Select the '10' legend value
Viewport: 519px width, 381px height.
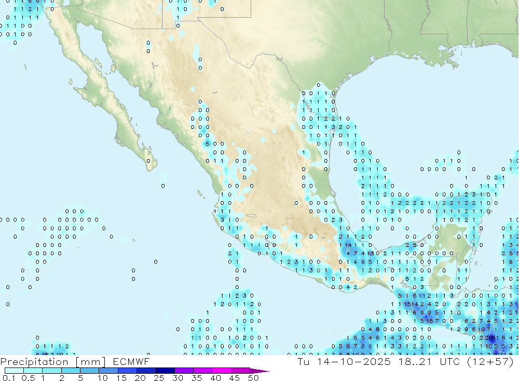[x=103, y=378]
